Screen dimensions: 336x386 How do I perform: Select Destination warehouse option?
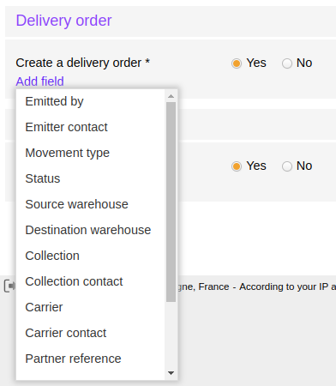pos(90,230)
